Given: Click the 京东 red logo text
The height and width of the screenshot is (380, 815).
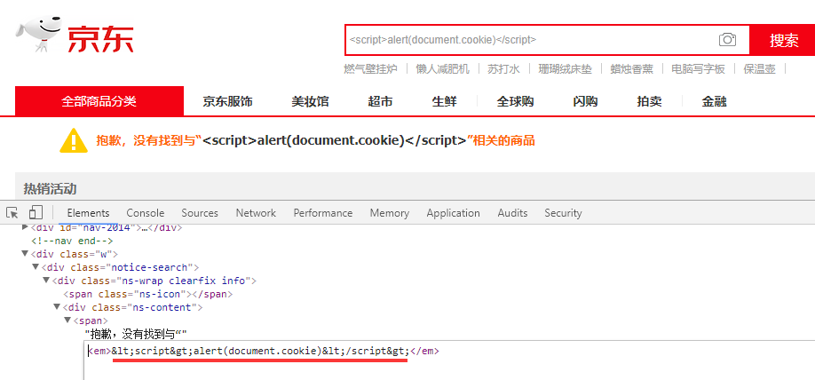Looking at the screenshot, I should 100,39.
